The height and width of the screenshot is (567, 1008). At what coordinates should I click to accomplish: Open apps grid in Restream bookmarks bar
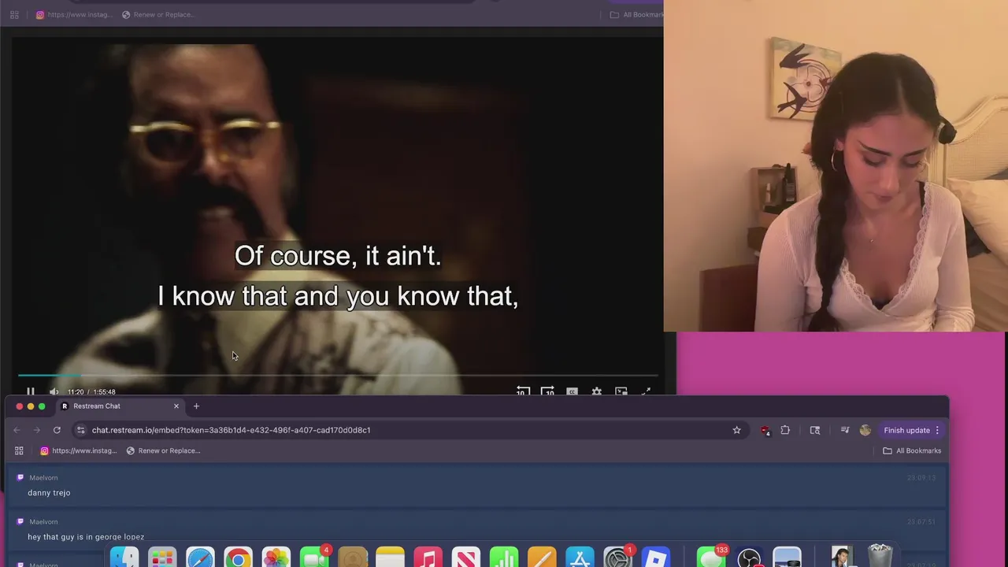click(x=19, y=450)
